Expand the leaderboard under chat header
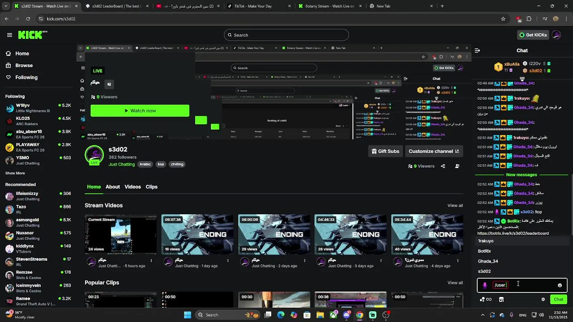This screenshot has height=322, width=573. point(522,79)
